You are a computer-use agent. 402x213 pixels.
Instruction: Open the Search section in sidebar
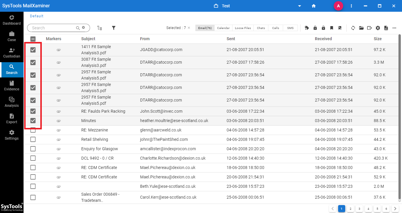(x=12, y=70)
